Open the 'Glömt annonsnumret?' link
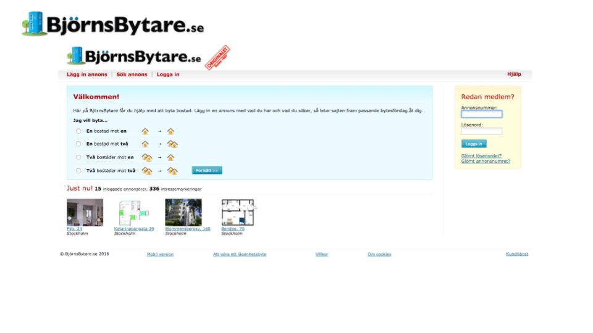 point(486,161)
